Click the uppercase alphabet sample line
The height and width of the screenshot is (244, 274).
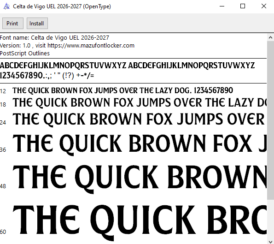point(127,65)
